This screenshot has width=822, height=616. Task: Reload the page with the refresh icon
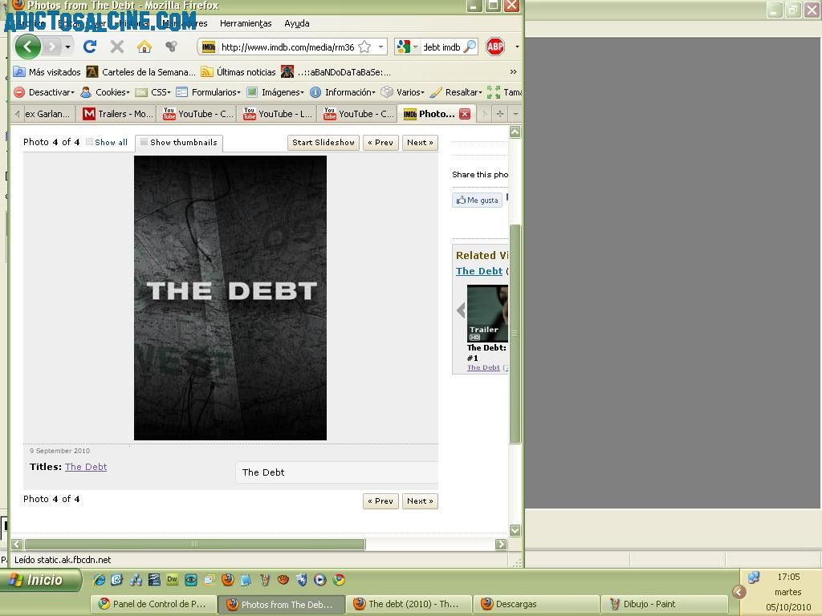(90, 47)
